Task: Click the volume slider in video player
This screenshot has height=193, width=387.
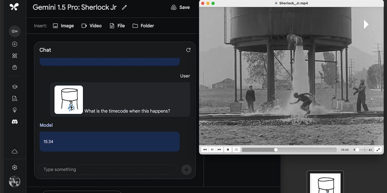Action: pyautogui.click(x=361, y=150)
